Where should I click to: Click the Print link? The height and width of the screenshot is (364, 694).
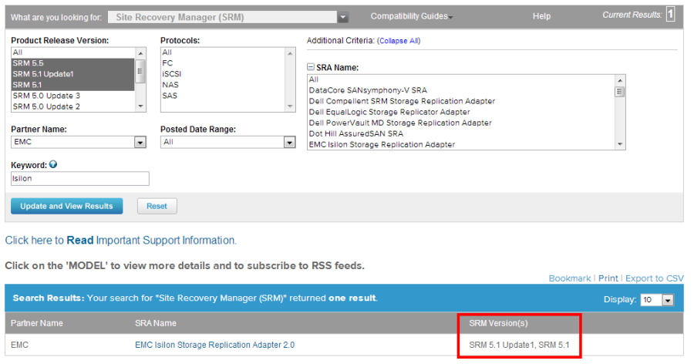click(608, 278)
